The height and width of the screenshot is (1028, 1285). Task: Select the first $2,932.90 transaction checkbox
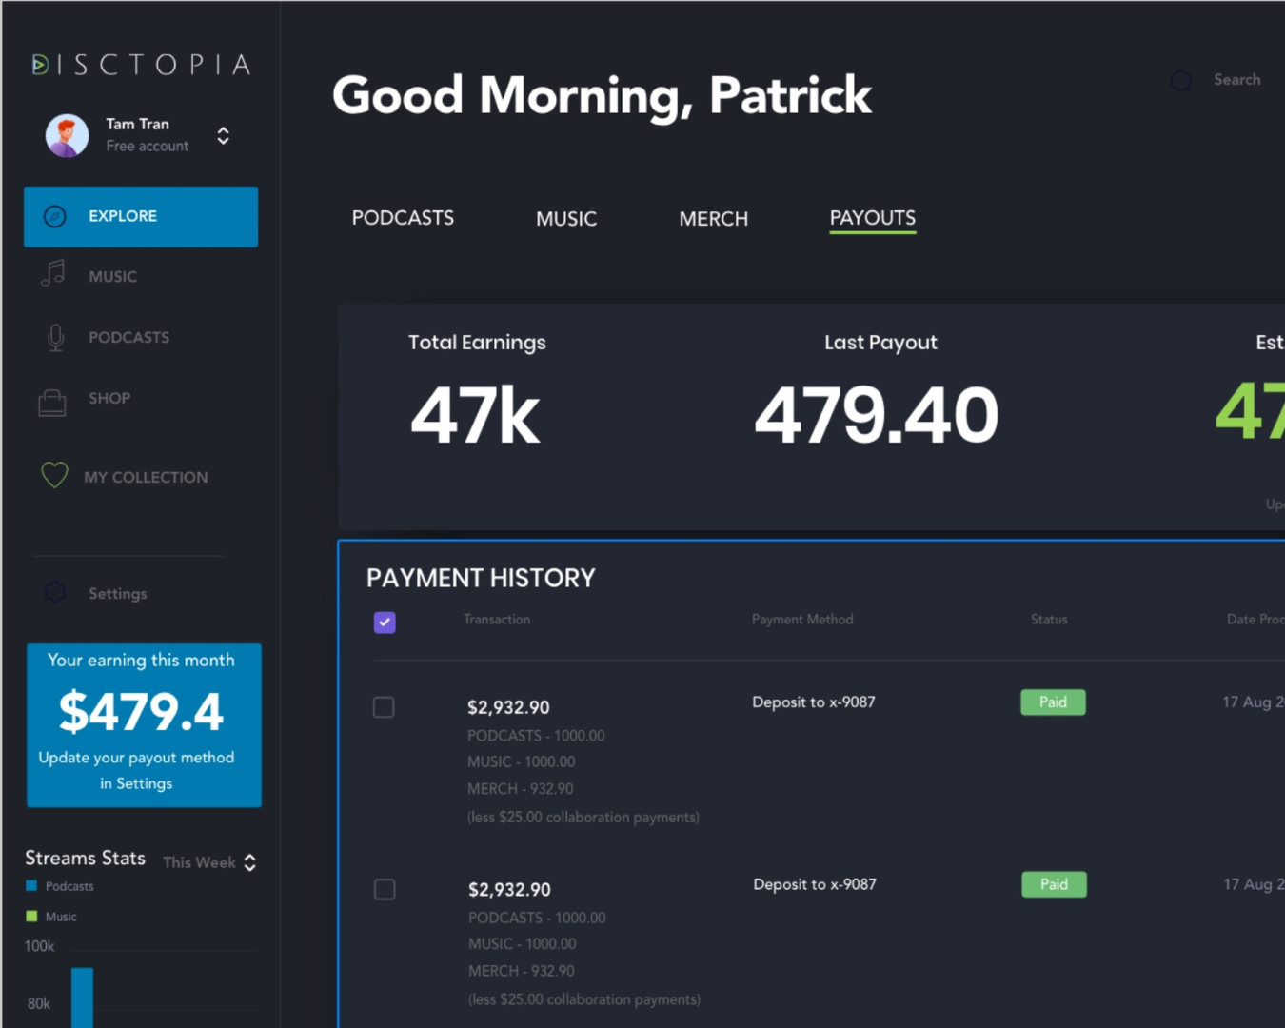pos(384,707)
